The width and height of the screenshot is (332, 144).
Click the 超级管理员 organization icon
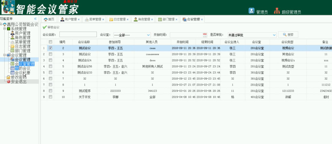[x=277, y=11]
